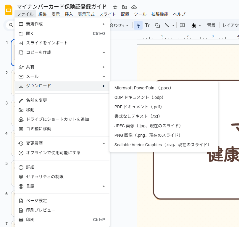Screen dimensions: 239x227
Task: Click the import arrow icon for スライドをインポート
Action: (21, 43)
